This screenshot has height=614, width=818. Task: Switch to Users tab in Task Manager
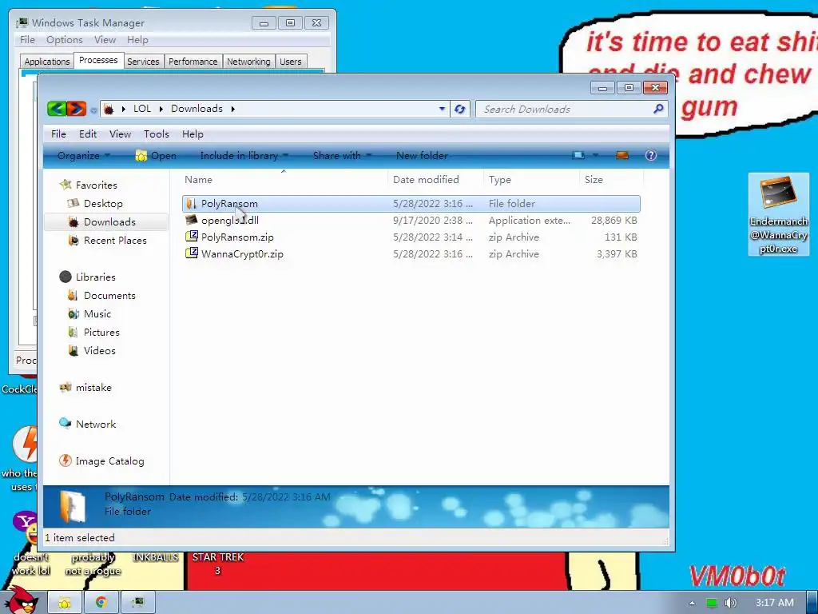coord(291,62)
